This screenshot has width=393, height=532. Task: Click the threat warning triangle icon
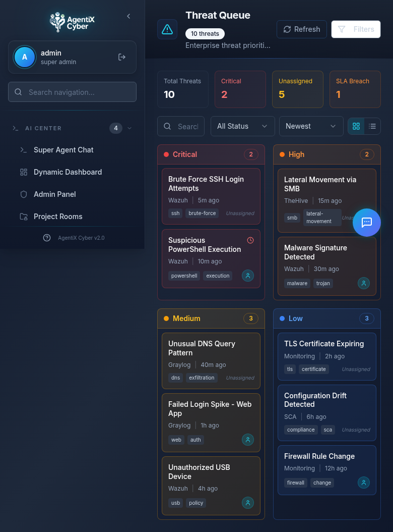(167, 29)
